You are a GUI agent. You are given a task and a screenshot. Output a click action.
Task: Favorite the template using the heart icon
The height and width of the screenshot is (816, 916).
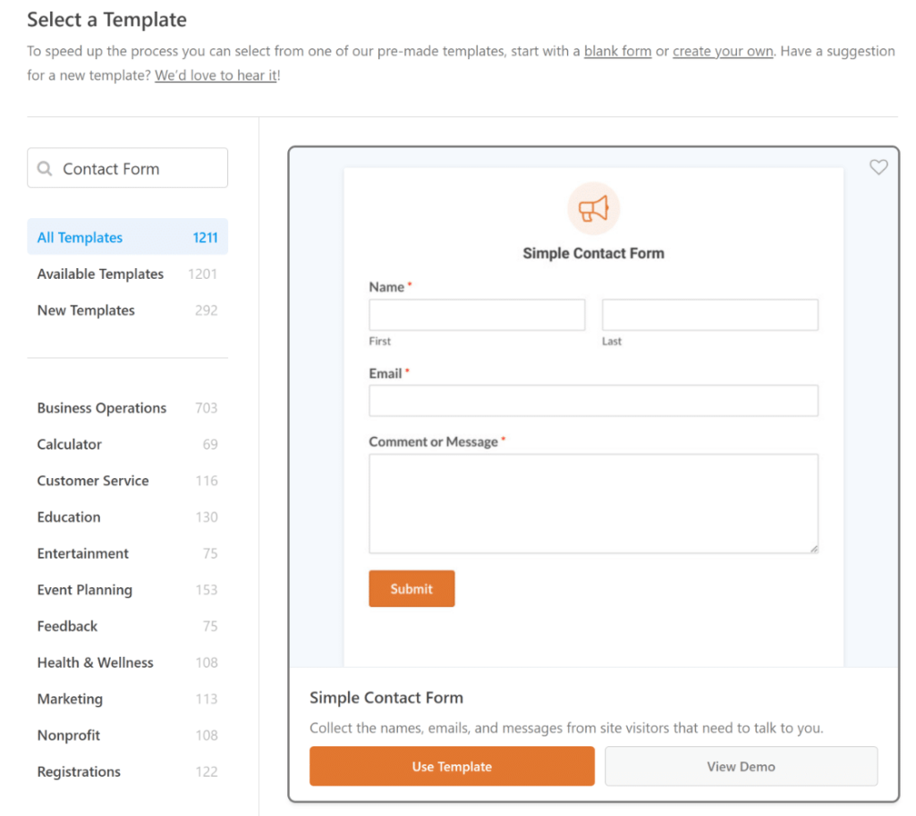pos(878,166)
